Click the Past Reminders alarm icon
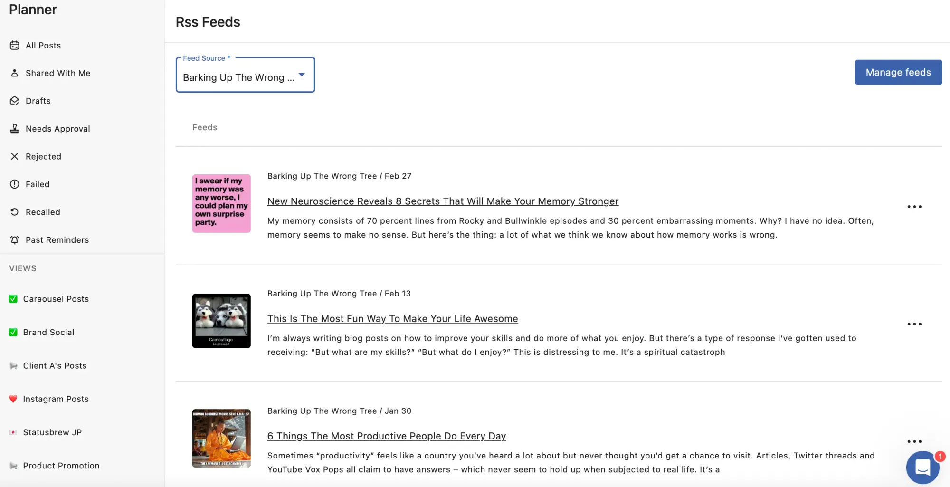 click(x=15, y=240)
